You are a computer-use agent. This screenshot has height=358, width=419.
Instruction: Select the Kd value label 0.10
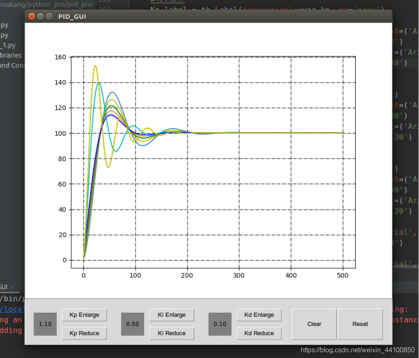pos(220,324)
